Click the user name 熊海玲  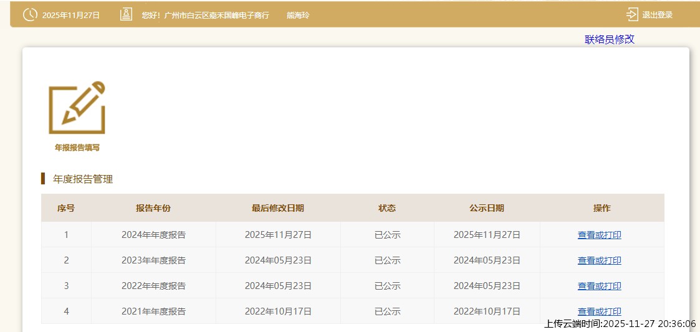(298, 15)
